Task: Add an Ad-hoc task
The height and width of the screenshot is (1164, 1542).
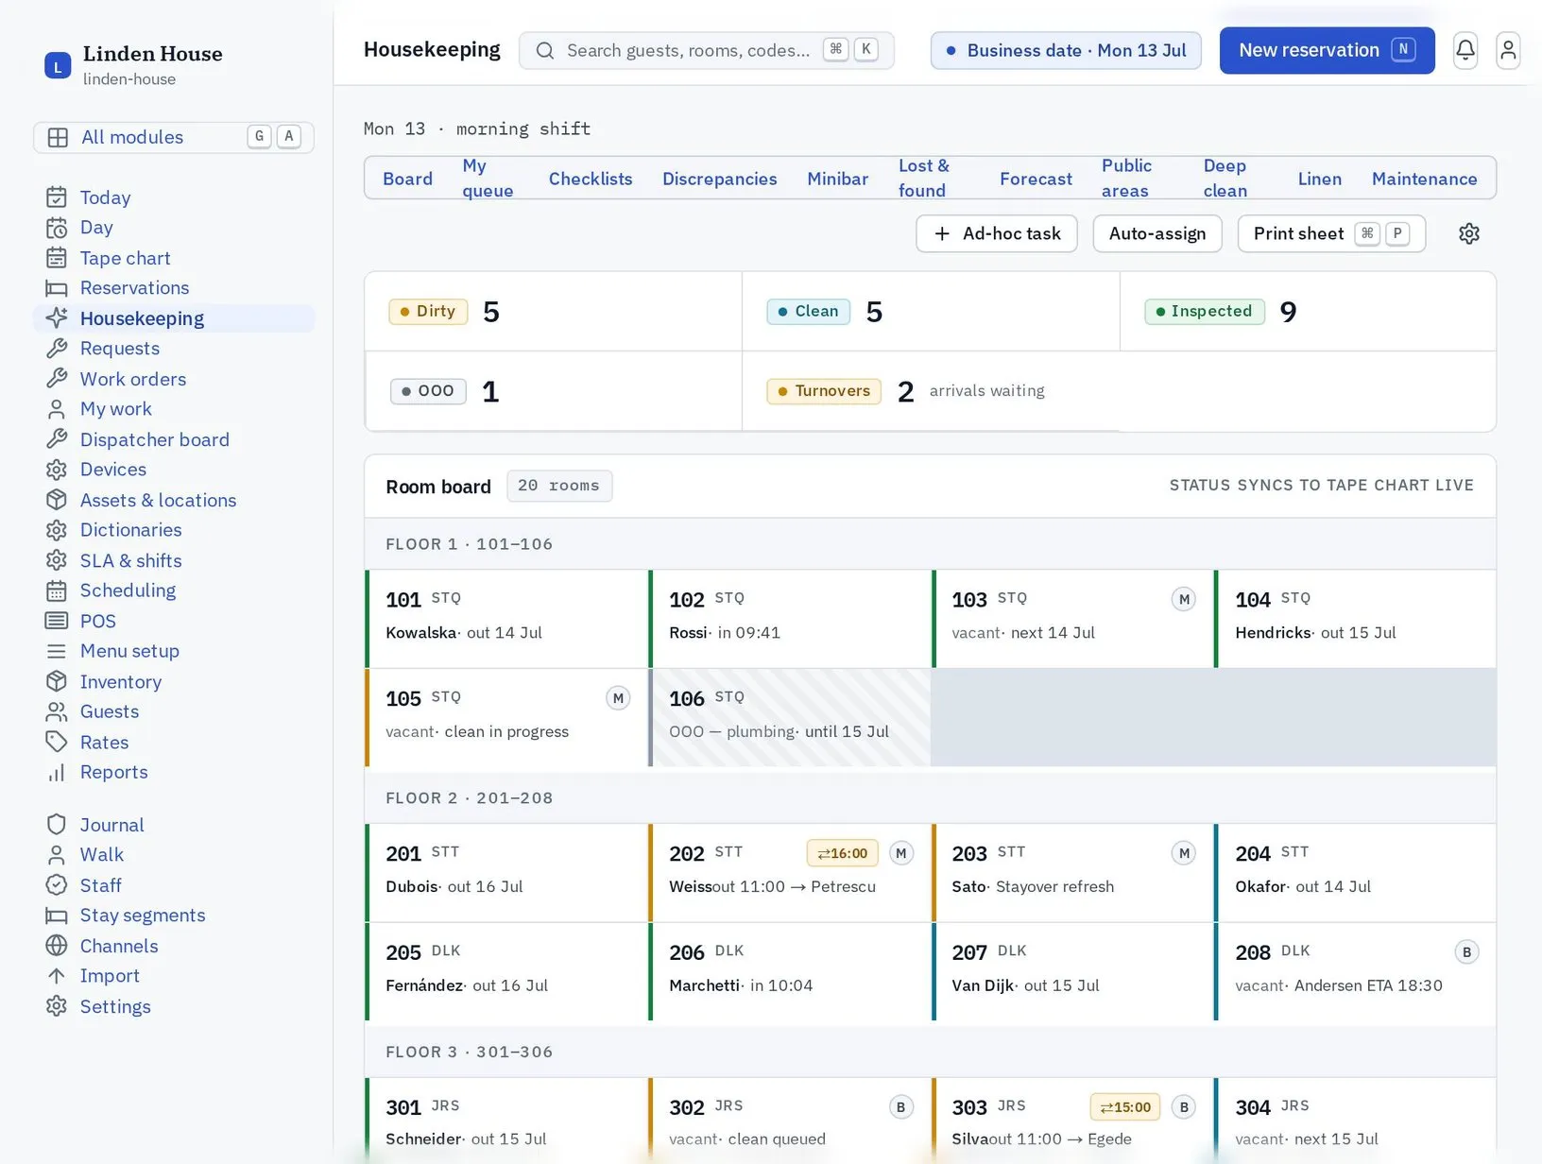Action: pyautogui.click(x=997, y=233)
